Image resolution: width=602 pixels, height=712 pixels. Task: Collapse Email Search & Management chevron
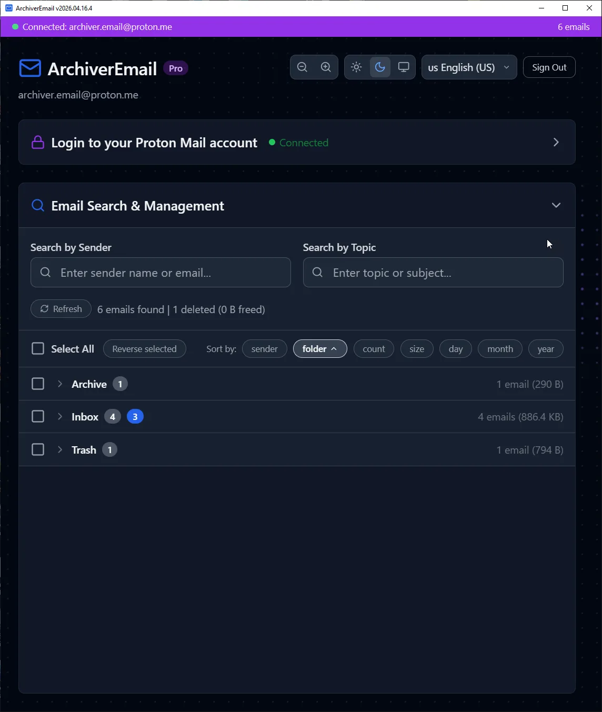click(556, 205)
